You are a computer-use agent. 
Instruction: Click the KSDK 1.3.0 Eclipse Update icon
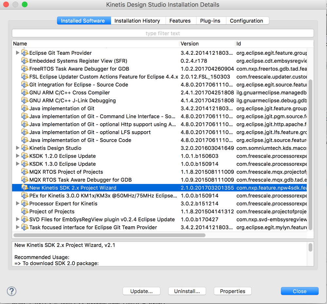tap(25, 164)
